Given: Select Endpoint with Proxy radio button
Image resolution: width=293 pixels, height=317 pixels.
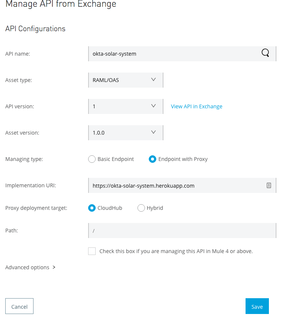Looking at the screenshot, I should [x=153, y=159].
